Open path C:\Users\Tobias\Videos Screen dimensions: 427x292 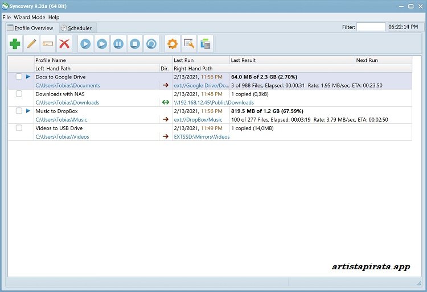pos(62,137)
